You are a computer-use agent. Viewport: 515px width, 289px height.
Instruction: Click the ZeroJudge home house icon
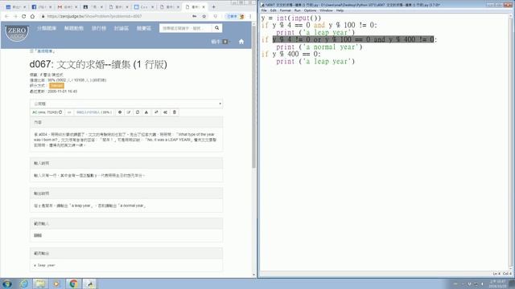241,42
